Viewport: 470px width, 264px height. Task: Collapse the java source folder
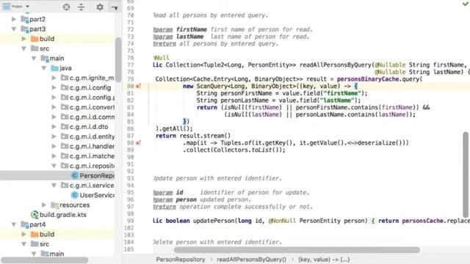click(44, 68)
